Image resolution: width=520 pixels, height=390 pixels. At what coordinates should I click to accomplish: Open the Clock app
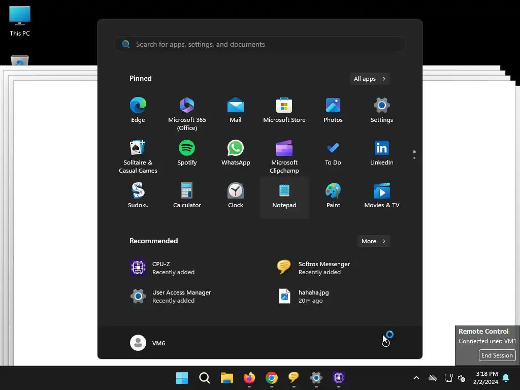pyautogui.click(x=236, y=196)
